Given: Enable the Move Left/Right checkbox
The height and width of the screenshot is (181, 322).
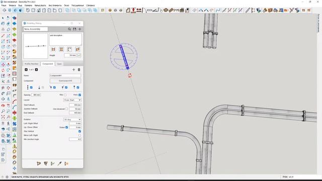Looking at the screenshot, I should pyautogui.click(x=79, y=135).
